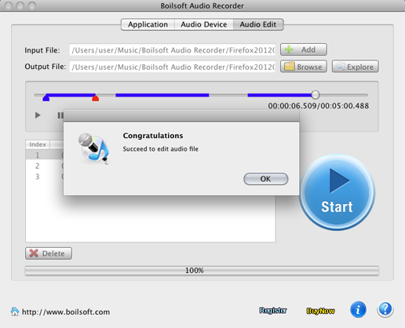Viewport: 405px width, 328px height.
Task: Click the 100% progress bar
Action: (x=202, y=271)
